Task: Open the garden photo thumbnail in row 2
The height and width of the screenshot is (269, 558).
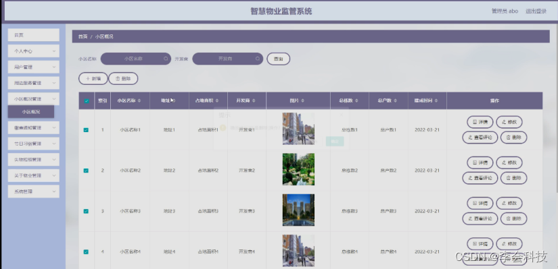Action: tap(298, 169)
